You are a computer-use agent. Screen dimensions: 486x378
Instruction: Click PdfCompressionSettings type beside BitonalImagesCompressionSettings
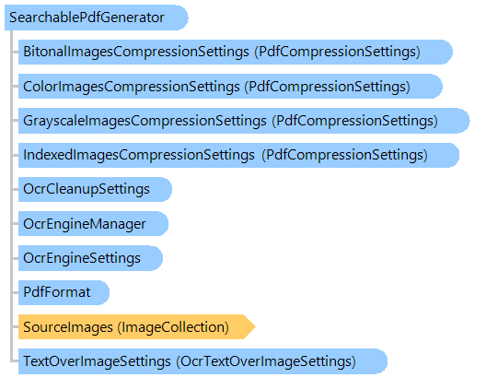(x=338, y=52)
